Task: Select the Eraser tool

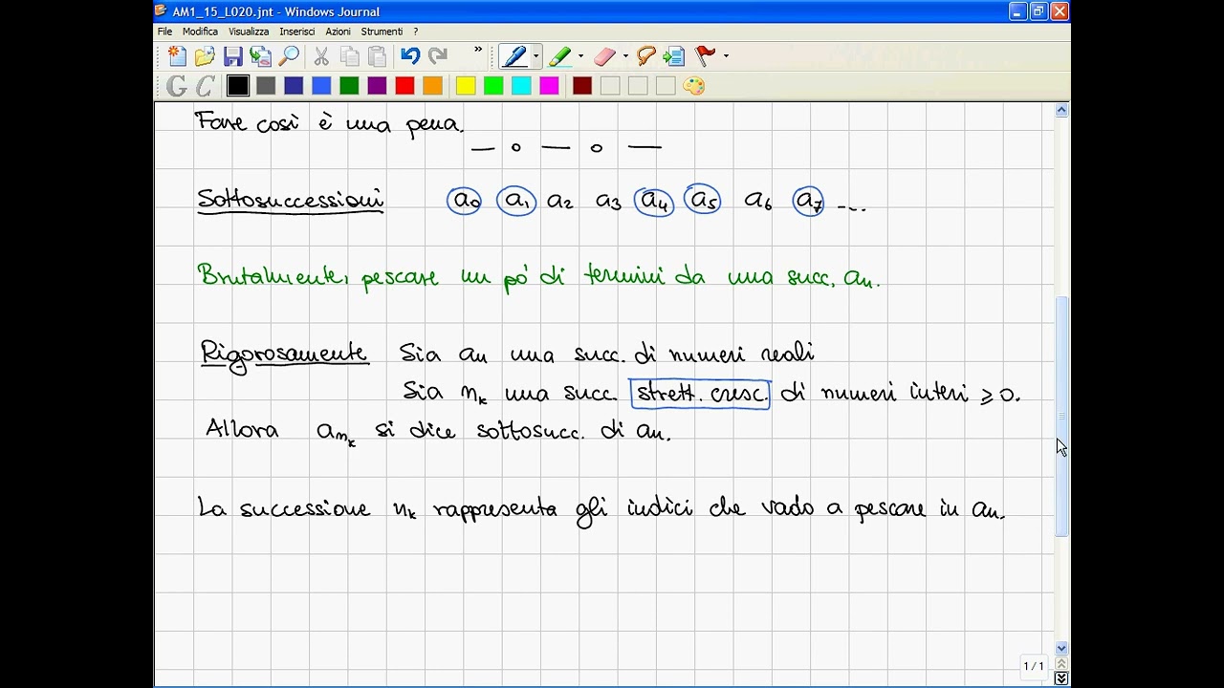Action: [605, 56]
